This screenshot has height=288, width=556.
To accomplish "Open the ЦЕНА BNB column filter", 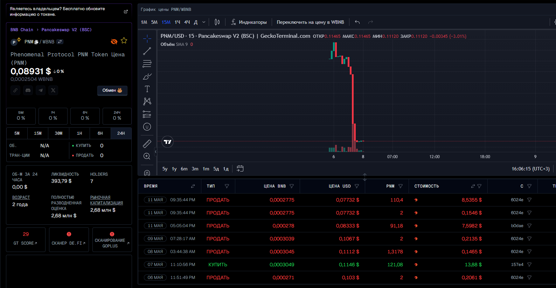I will click(292, 186).
